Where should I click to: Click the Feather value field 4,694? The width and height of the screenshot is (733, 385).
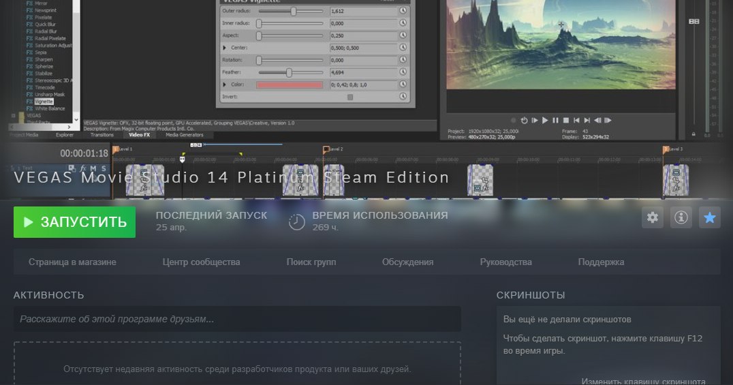pos(363,72)
